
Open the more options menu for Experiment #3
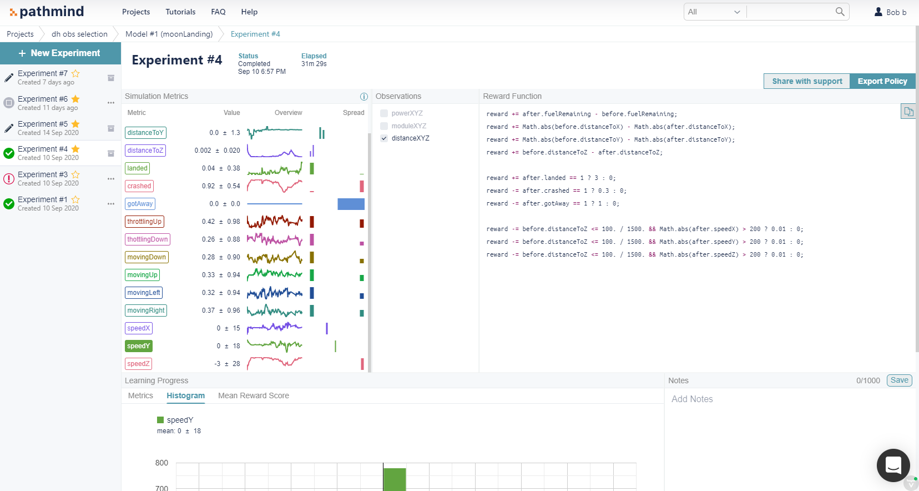[111, 179]
